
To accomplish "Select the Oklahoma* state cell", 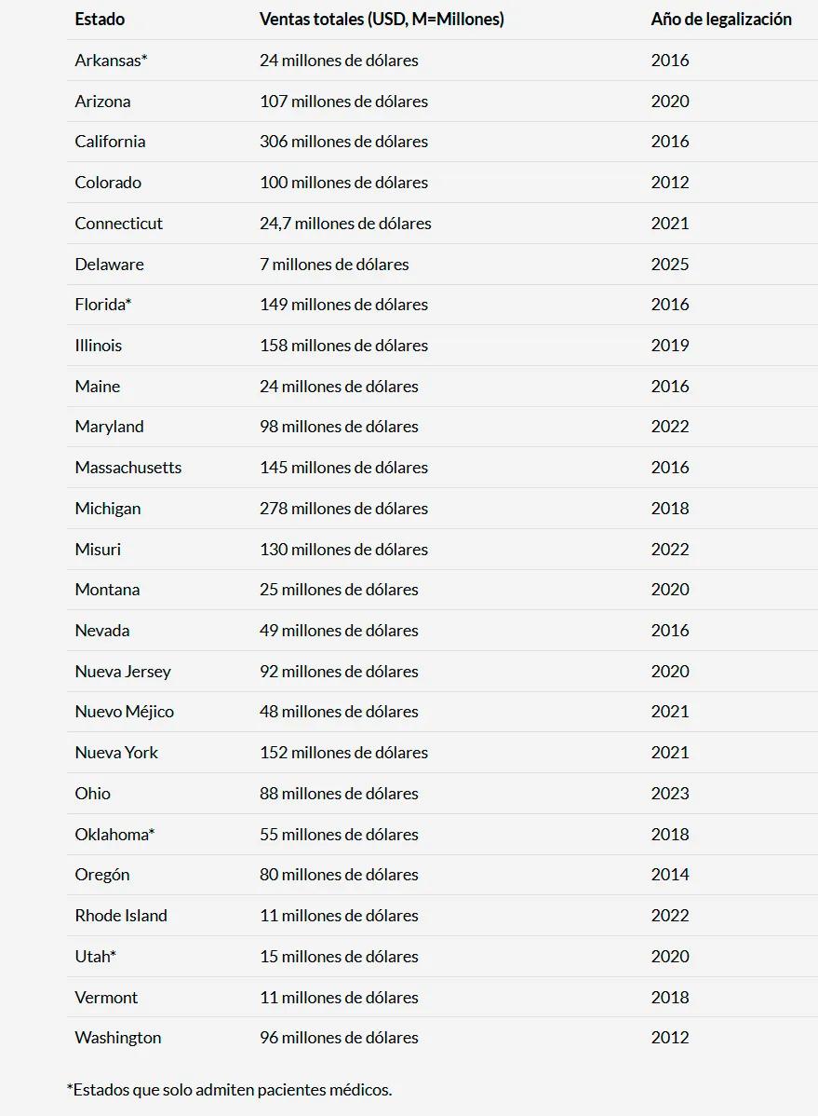I will [x=114, y=835].
